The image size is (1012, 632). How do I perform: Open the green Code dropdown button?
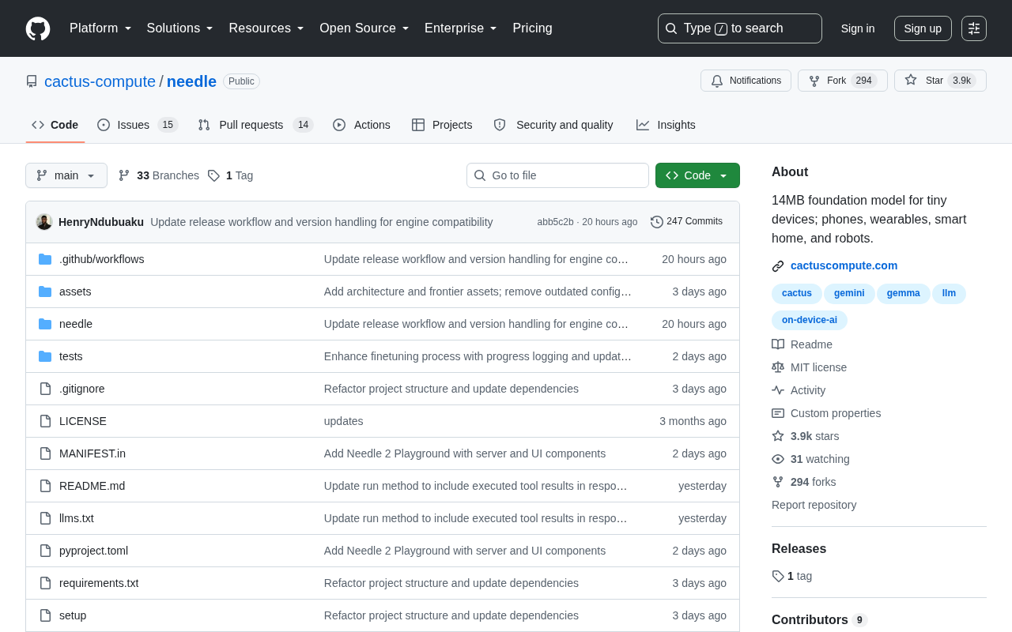point(697,175)
